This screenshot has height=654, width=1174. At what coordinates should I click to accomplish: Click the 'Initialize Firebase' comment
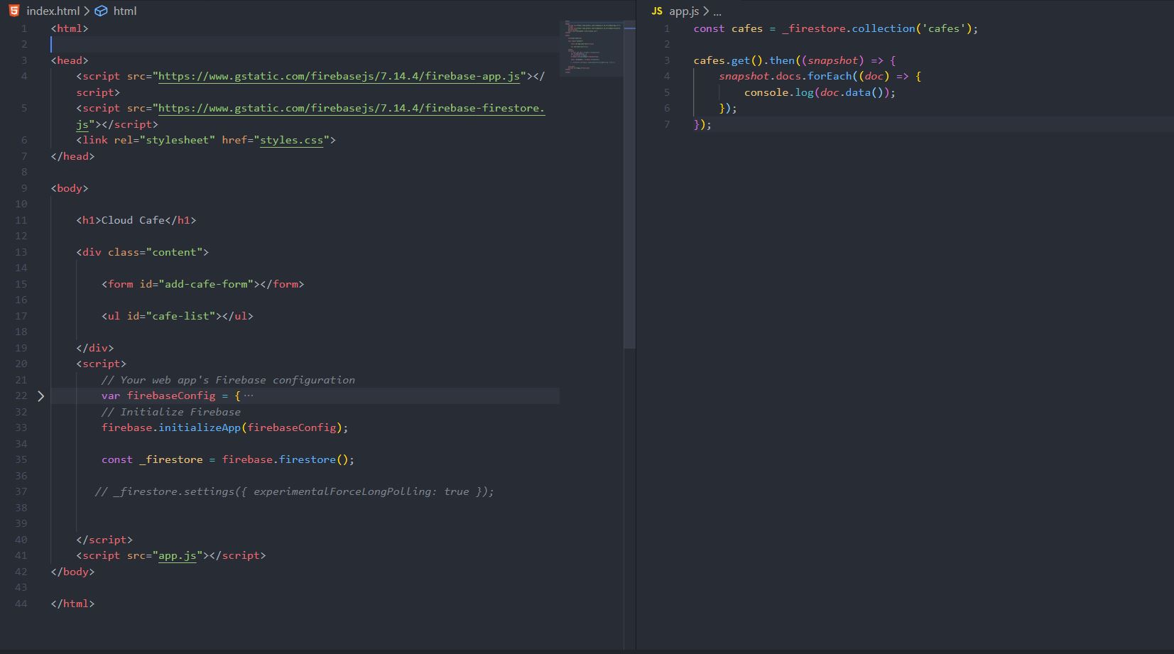(171, 412)
